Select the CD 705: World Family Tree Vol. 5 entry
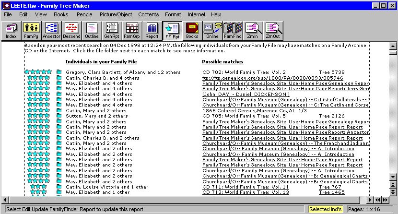This screenshot has height=214, width=398. tap(244, 116)
